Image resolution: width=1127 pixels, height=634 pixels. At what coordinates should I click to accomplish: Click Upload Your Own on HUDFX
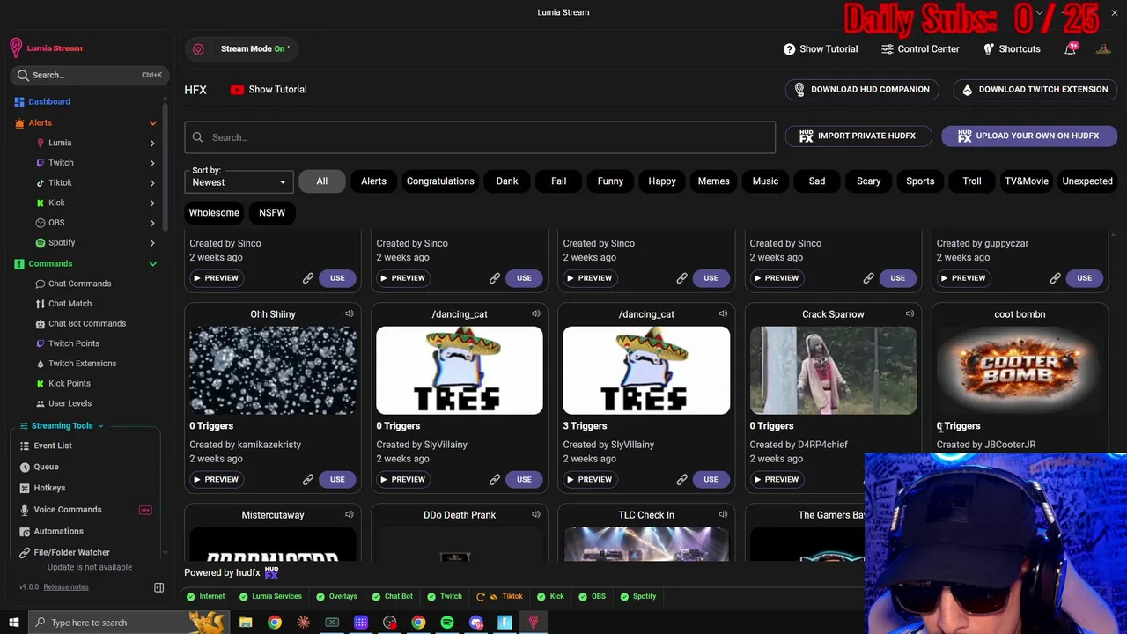coord(1028,136)
